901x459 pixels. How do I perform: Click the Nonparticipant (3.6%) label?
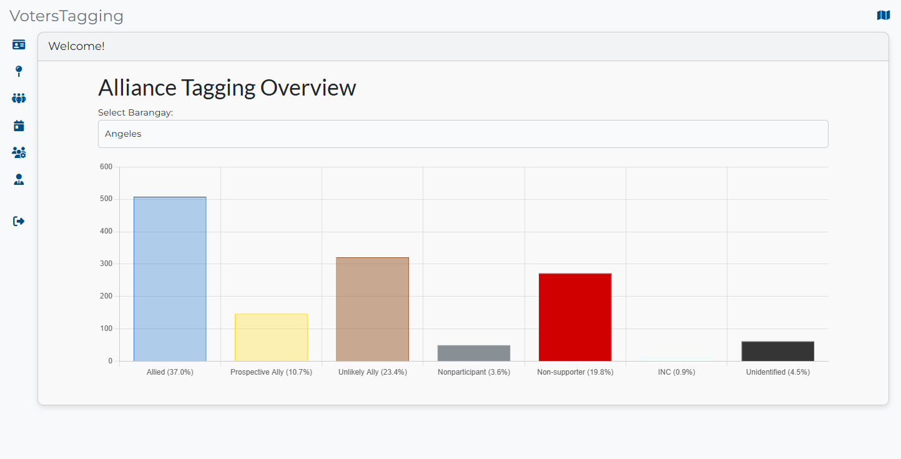tap(474, 372)
